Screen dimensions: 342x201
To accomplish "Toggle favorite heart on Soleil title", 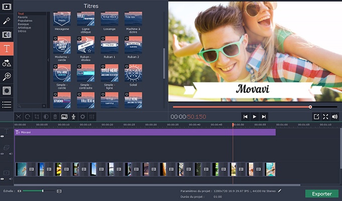I will 127,66.
